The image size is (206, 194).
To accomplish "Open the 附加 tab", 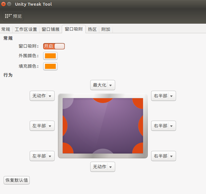I will click(106, 29).
